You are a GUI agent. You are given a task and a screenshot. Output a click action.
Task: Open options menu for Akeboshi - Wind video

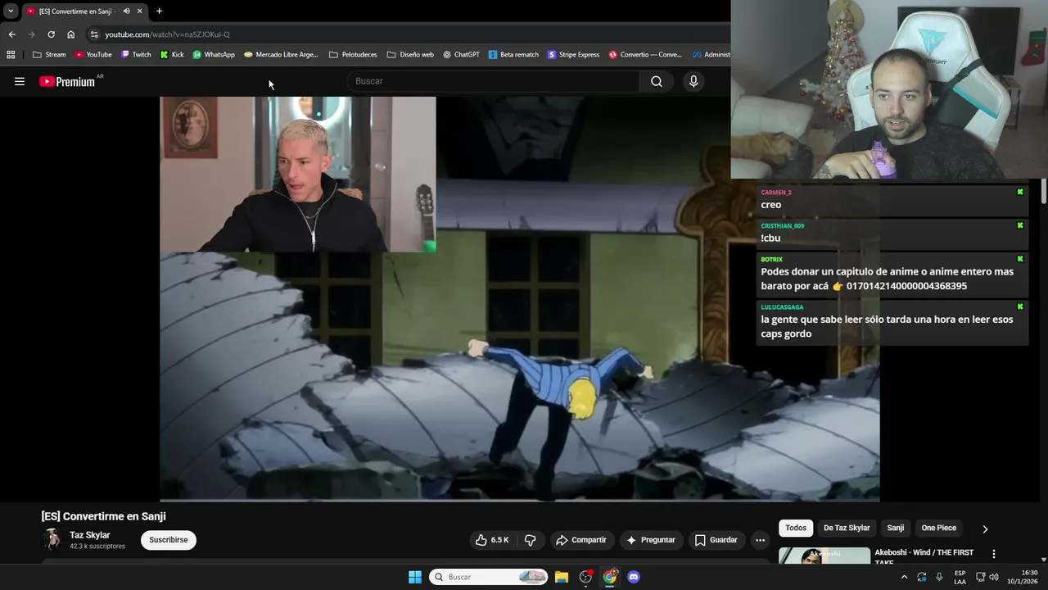994,554
